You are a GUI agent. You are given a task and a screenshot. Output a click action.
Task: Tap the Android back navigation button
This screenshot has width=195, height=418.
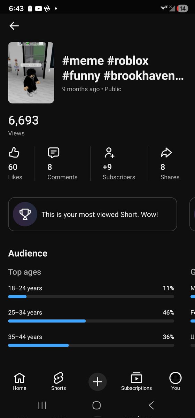[x=151, y=405]
